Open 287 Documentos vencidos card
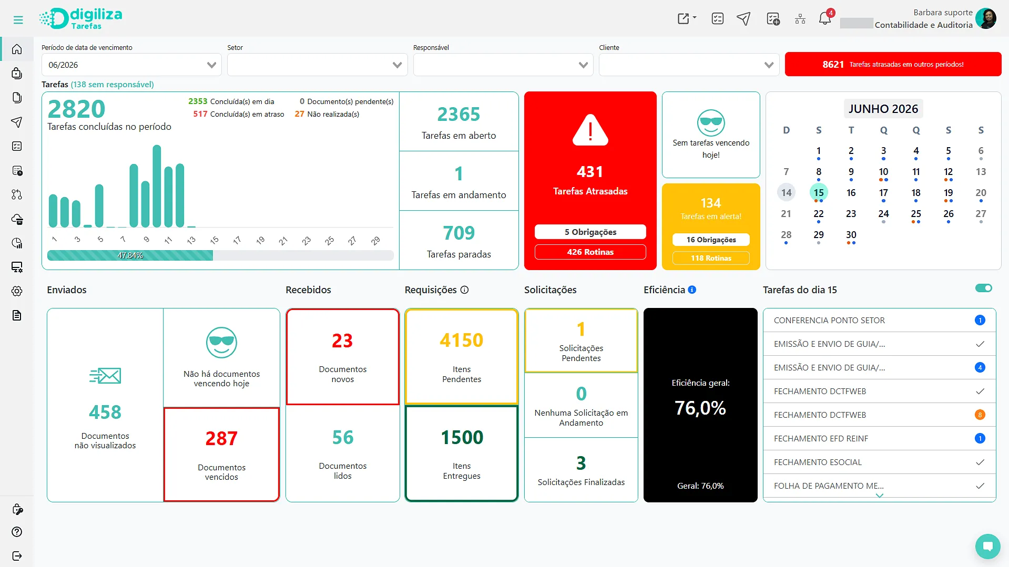1009x567 pixels. click(x=221, y=455)
